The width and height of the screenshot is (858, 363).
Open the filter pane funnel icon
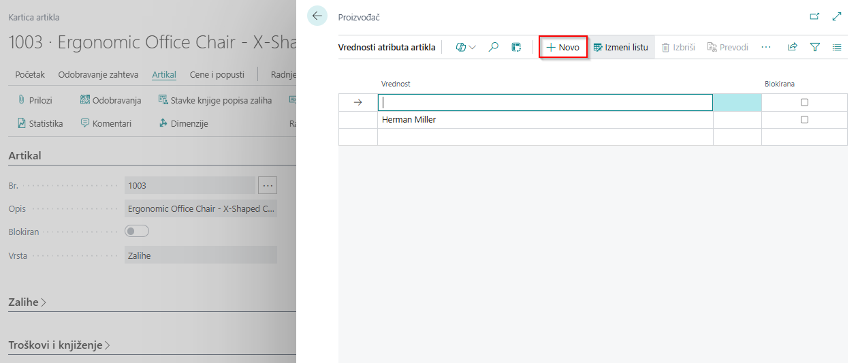(814, 47)
